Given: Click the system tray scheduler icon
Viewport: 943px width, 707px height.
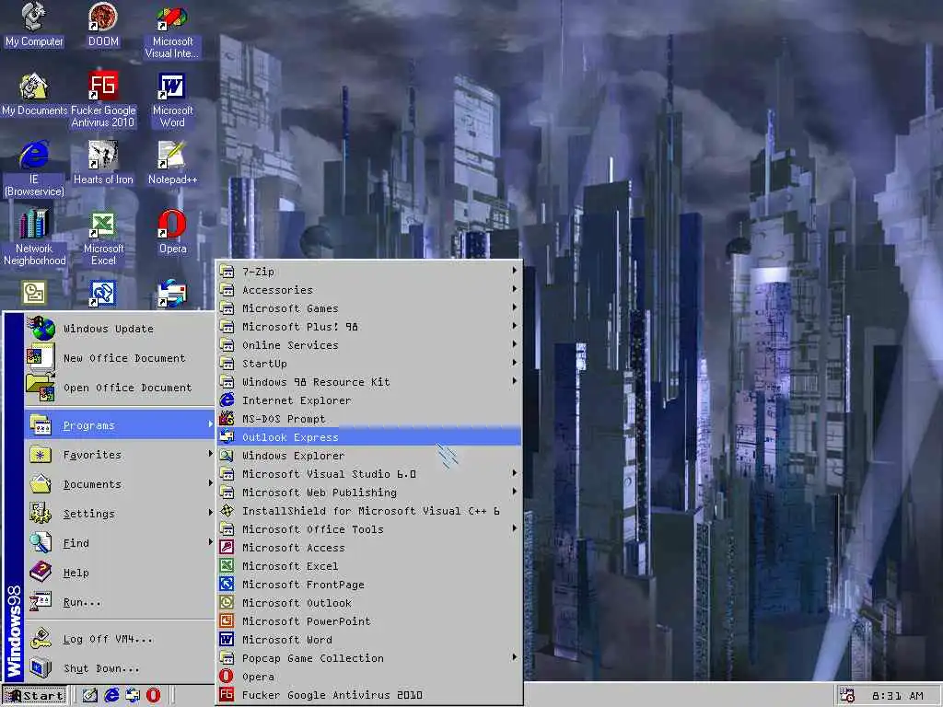Looking at the screenshot, I should (x=847, y=696).
